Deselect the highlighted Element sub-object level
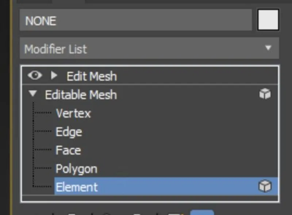This screenshot has height=215, width=292. pyautogui.click(x=76, y=187)
